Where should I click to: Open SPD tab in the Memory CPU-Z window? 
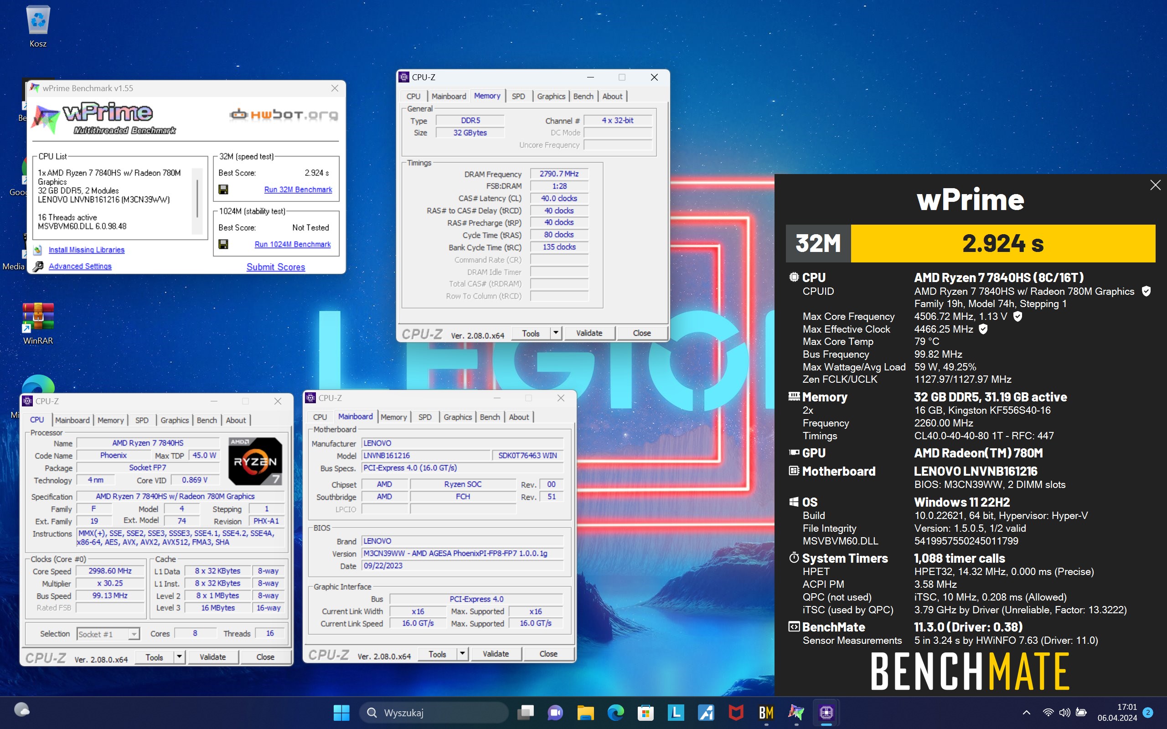click(518, 96)
